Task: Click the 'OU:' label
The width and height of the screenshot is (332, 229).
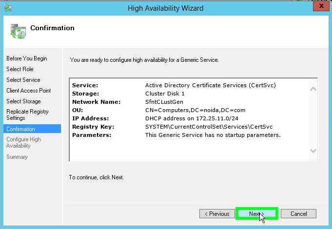Action: pos(78,110)
